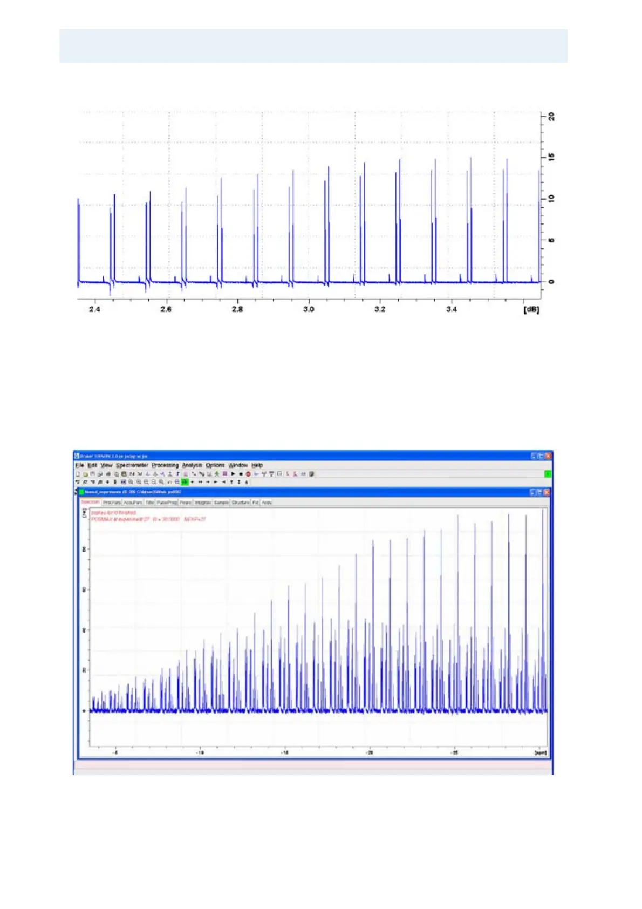The width and height of the screenshot is (642, 909).
Task: Click the play arrow start-acquisition icon
Action: click(233, 474)
